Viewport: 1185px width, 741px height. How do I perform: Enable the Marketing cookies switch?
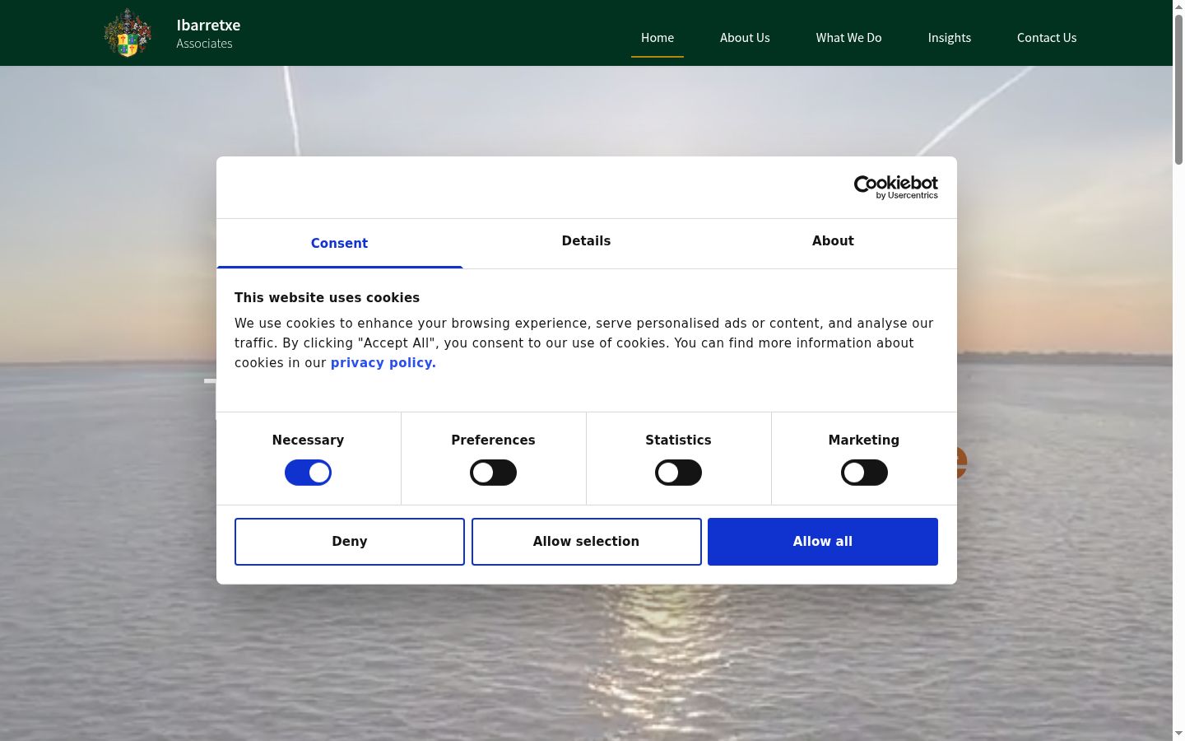point(864,473)
